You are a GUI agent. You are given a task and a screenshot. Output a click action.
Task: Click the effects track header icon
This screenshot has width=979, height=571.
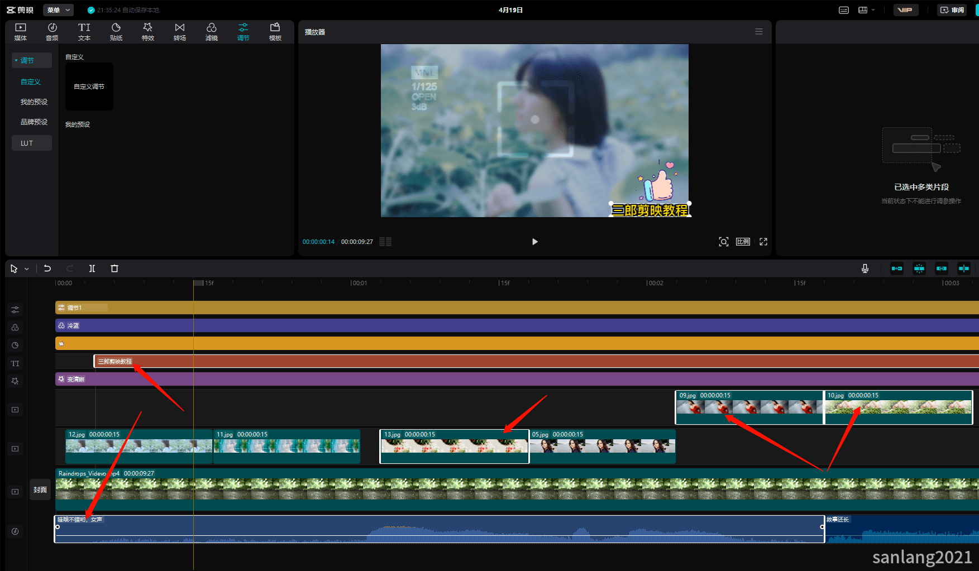(15, 381)
